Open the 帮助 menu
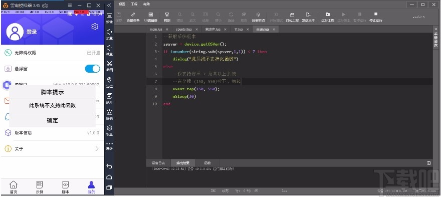The height and width of the screenshot is (197, 441). pos(146,4)
